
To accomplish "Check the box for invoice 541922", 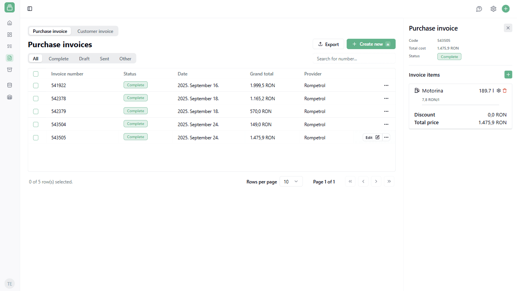I will pyautogui.click(x=36, y=86).
